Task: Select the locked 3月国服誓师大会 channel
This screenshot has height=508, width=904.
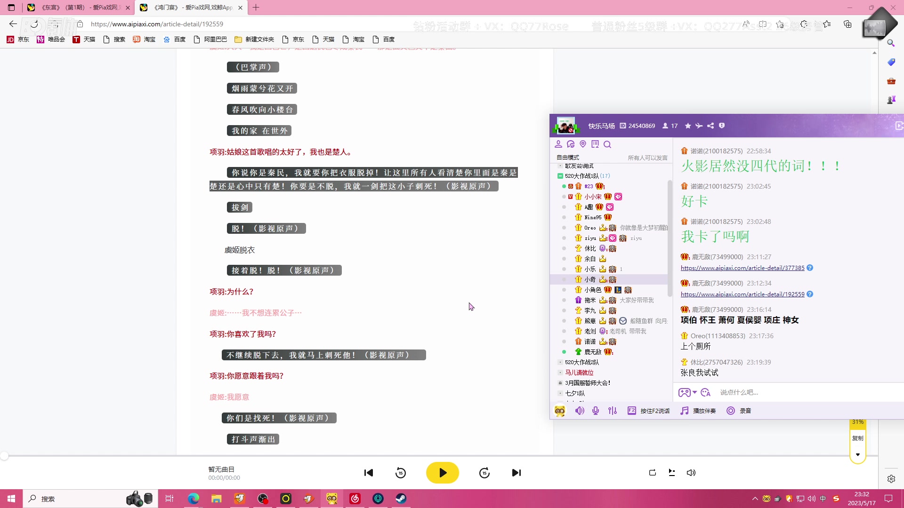Action: tap(587, 383)
